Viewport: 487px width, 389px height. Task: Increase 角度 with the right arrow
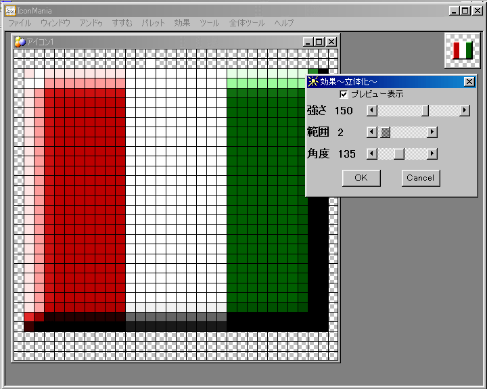pos(432,154)
